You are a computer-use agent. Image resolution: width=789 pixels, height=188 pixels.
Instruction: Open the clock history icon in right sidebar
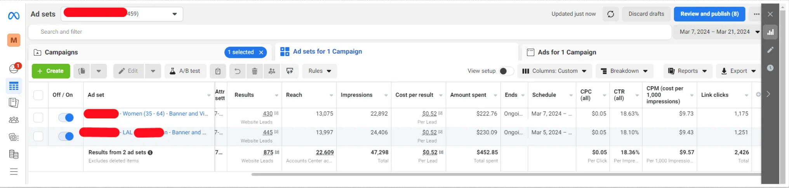pyautogui.click(x=770, y=68)
